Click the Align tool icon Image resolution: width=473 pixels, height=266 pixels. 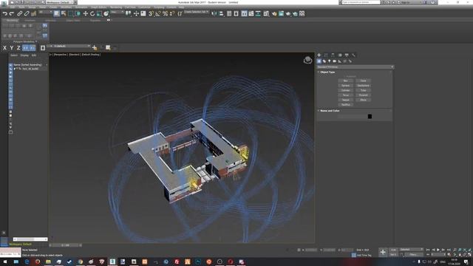(221, 13)
